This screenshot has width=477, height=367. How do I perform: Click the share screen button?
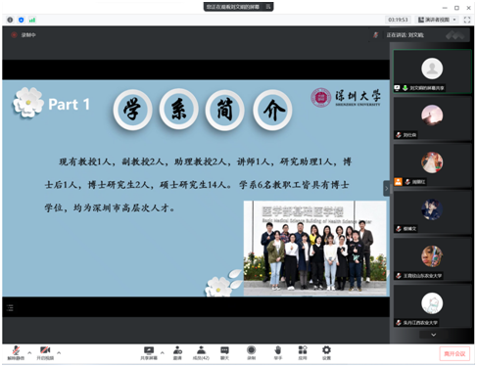click(149, 352)
